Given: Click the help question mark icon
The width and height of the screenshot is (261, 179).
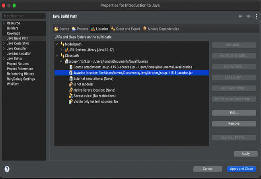Looking at the screenshot, I should click(x=7, y=169).
